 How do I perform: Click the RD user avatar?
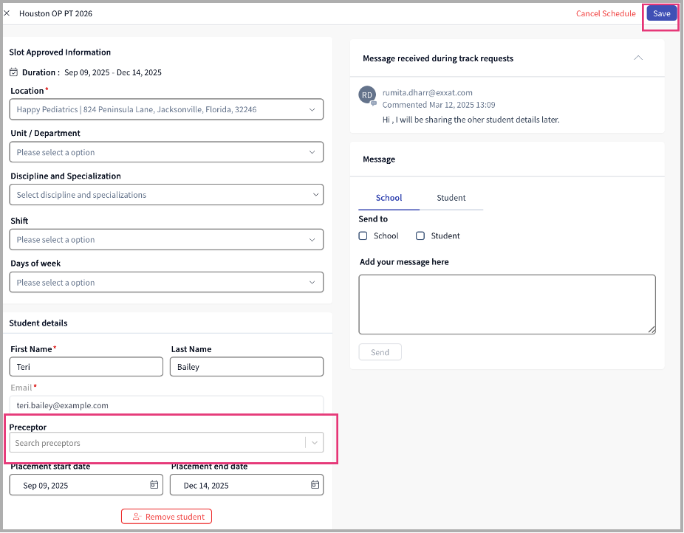pos(366,94)
